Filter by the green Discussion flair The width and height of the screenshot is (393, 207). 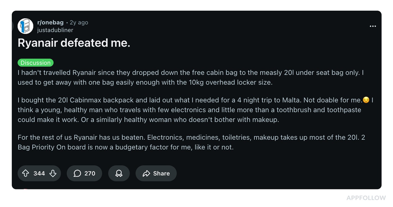tap(35, 63)
